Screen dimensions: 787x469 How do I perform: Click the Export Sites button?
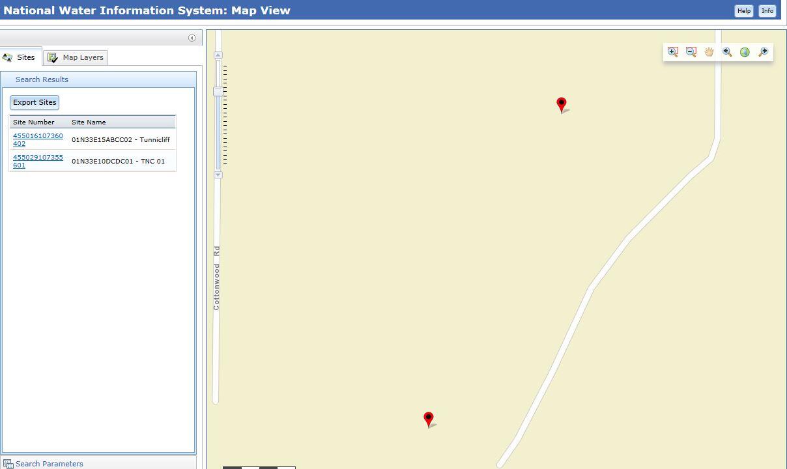click(x=35, y=102)
